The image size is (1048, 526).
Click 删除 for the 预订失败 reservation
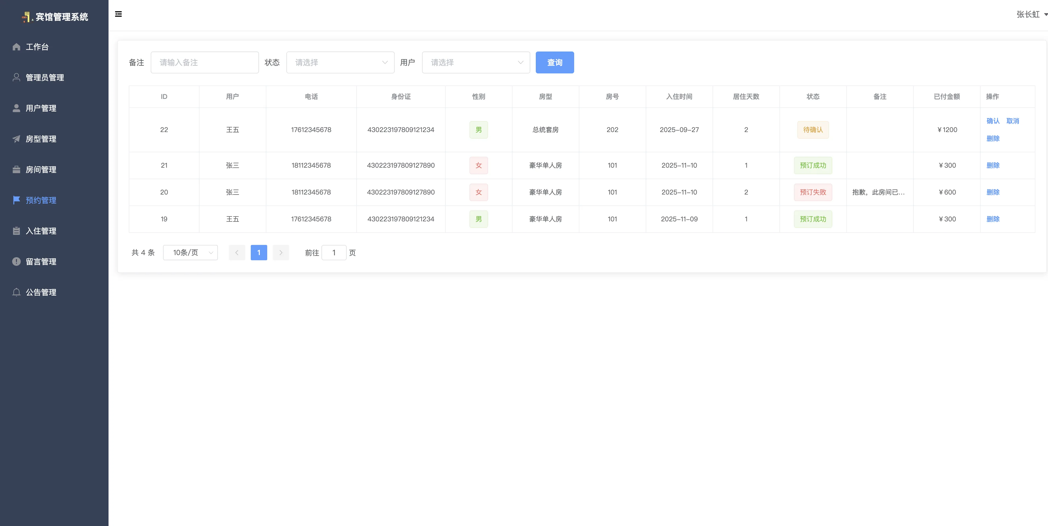coord(993,192)
